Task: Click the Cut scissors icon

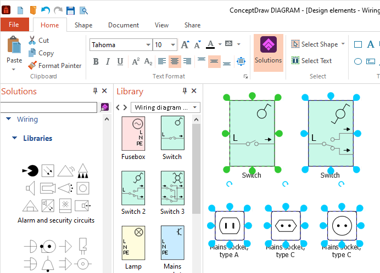Action: click(32, 40)
